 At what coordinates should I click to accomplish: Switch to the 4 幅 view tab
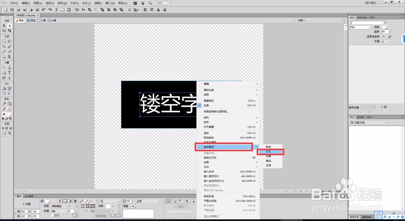click(52, 20)
